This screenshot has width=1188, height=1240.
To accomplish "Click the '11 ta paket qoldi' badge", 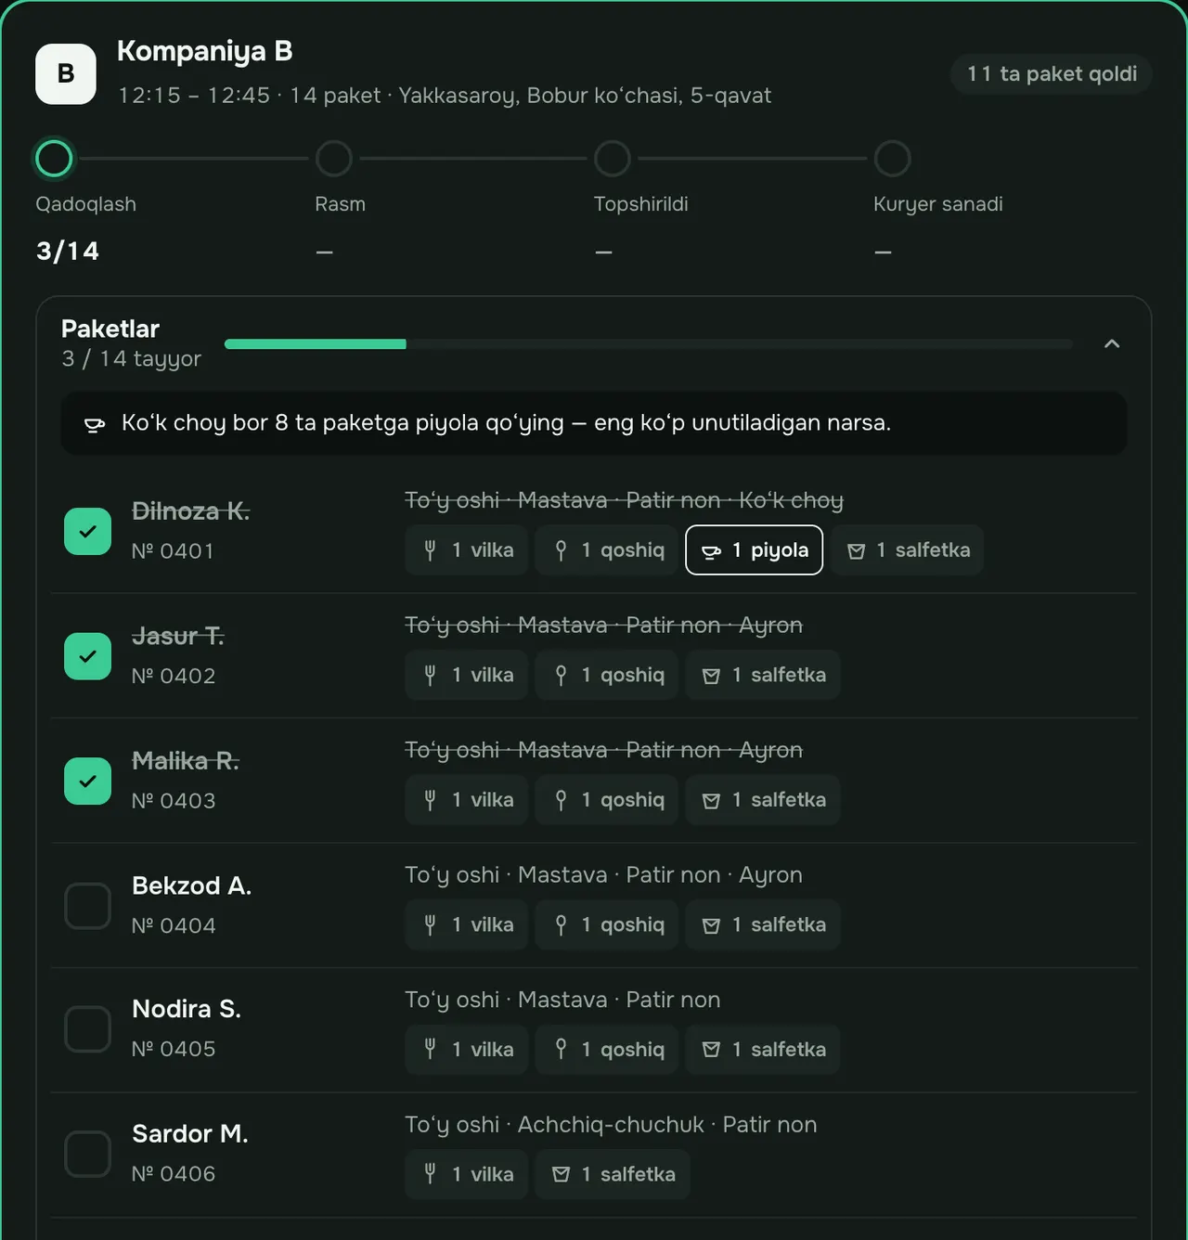I will coord(1052,74).
